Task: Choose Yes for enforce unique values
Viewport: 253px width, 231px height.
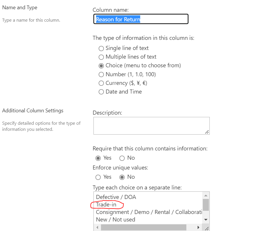Action: tap(98, 177)
